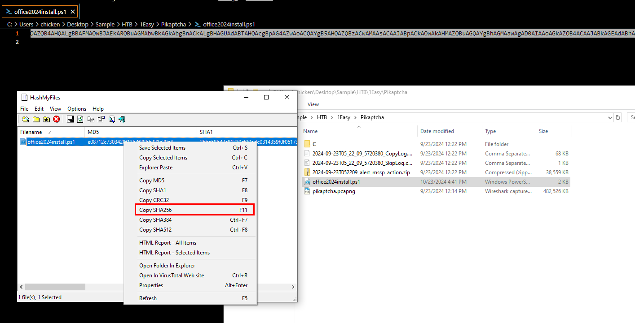The height and width of the screenshot is (323, 635).
Task: Click the SkipLog CSV file icon in Explorer
Action: pos(308,163)
